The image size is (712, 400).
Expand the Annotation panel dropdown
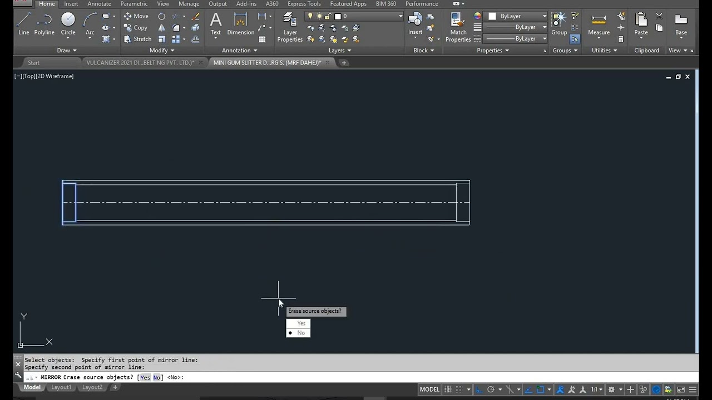coord(240,51)
